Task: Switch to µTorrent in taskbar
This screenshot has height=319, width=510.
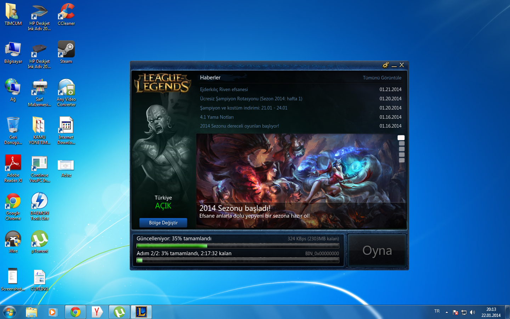Action: pos(119,312)
